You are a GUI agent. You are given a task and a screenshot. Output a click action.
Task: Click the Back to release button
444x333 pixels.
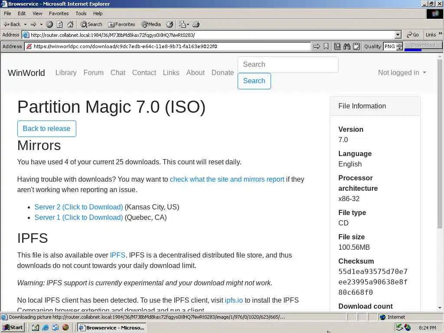click(47, 128)
